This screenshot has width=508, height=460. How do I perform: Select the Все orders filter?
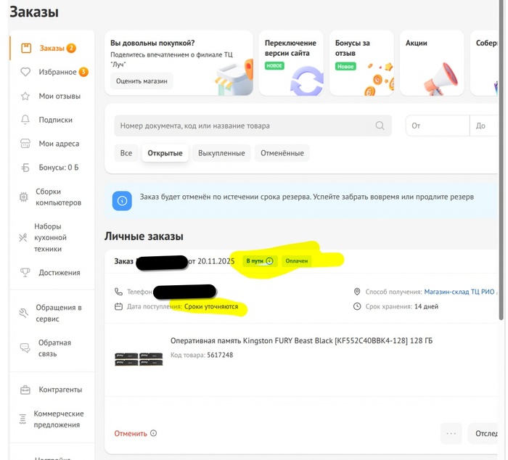[126, 153]
